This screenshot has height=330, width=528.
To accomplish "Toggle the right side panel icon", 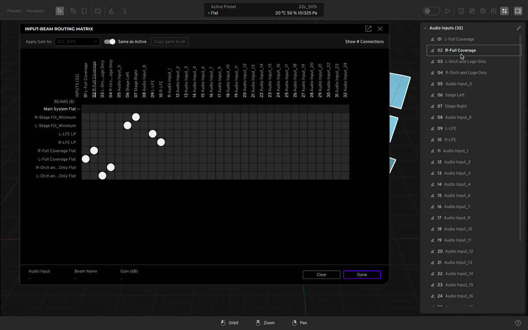I will (518, 11).
